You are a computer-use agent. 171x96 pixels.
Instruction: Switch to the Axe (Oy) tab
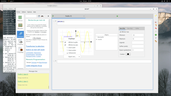pyautogui.click(x=130, y=29)
